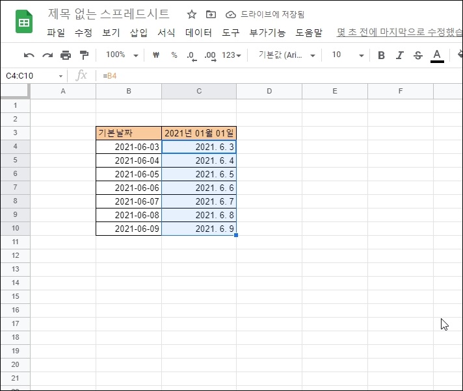This screenshot has width=463, height=391.
Task: Open the zoom 100% dropdown
Action: 122,55
